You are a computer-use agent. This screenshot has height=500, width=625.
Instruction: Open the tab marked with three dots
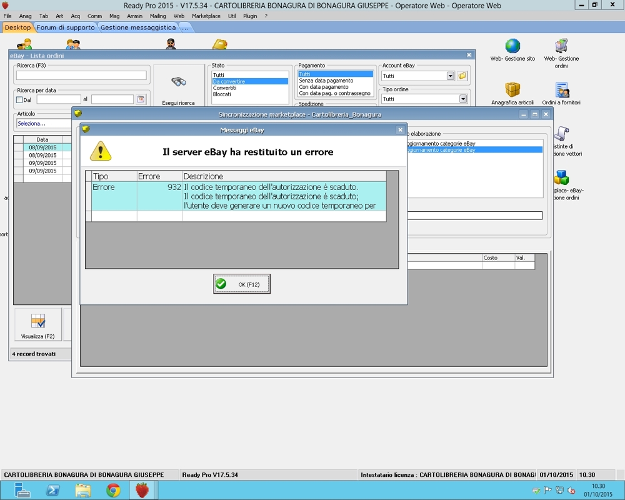(x=186, y=27)
